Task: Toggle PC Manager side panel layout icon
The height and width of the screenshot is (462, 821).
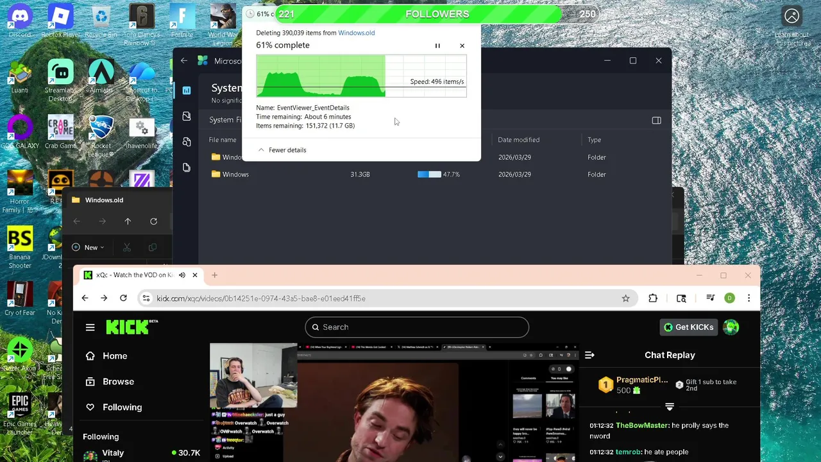Action: point(656,120)
